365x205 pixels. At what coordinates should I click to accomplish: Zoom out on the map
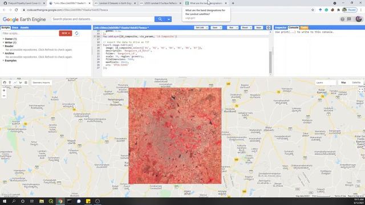(x=4, y=96)
